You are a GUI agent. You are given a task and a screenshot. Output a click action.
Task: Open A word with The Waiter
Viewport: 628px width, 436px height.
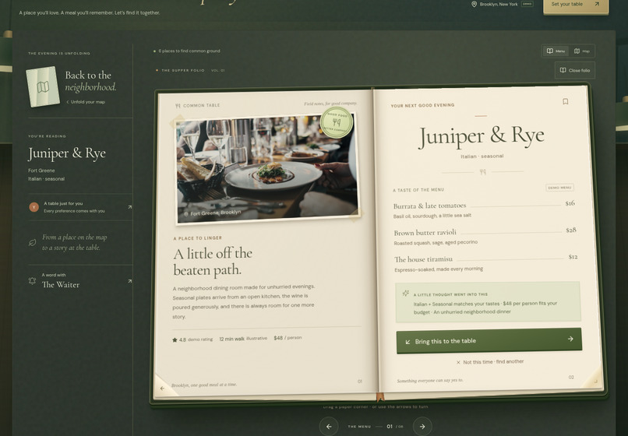80,280
